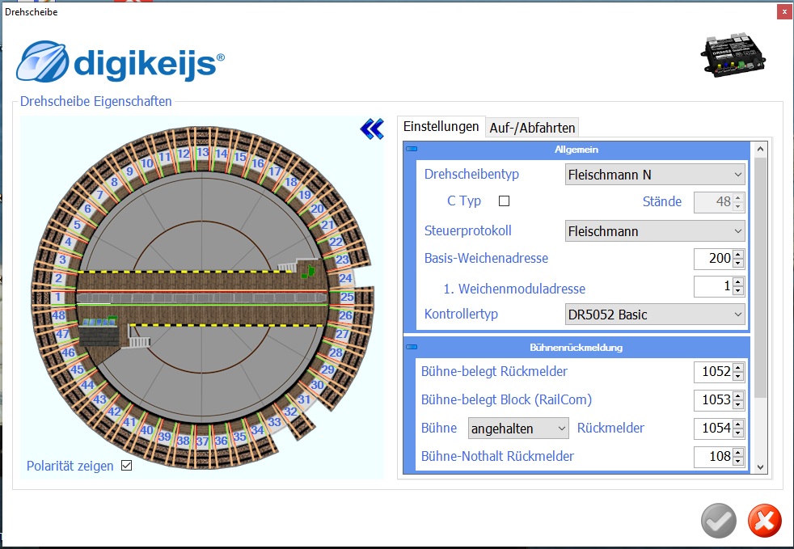This screenshot has width=794, height=549.
Task: Click the Bühne-belegt Rückmelder field 1052
Action: pos(713,372)
